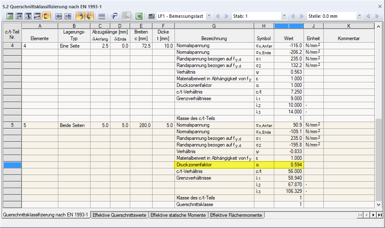
Task: Click the scrollbar up arrow of table
Action: (x=378, y=26)
